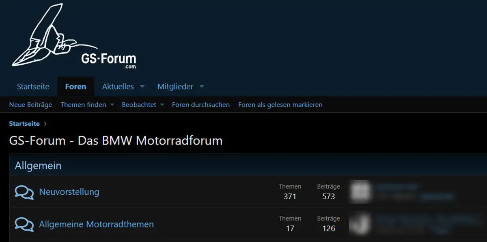The width and height of the screenshot is (487, 242).
Task: Open the Neue Beiträge link
Action: (x=30, y=105)
